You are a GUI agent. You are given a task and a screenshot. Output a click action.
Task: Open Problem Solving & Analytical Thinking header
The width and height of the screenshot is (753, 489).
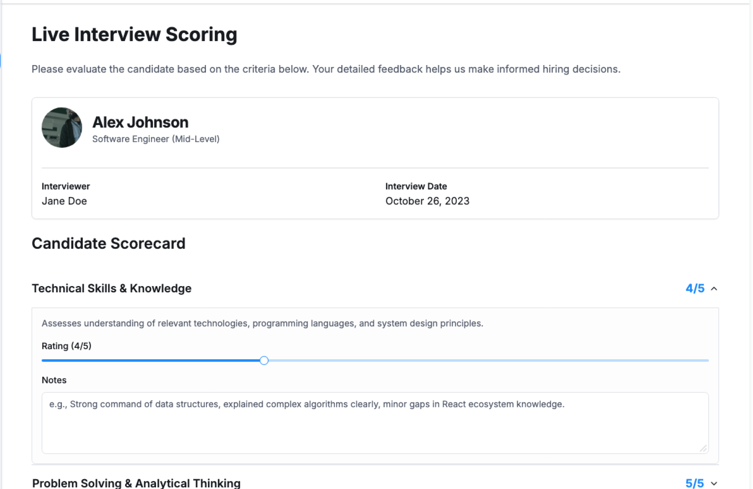tap(136, 483)
